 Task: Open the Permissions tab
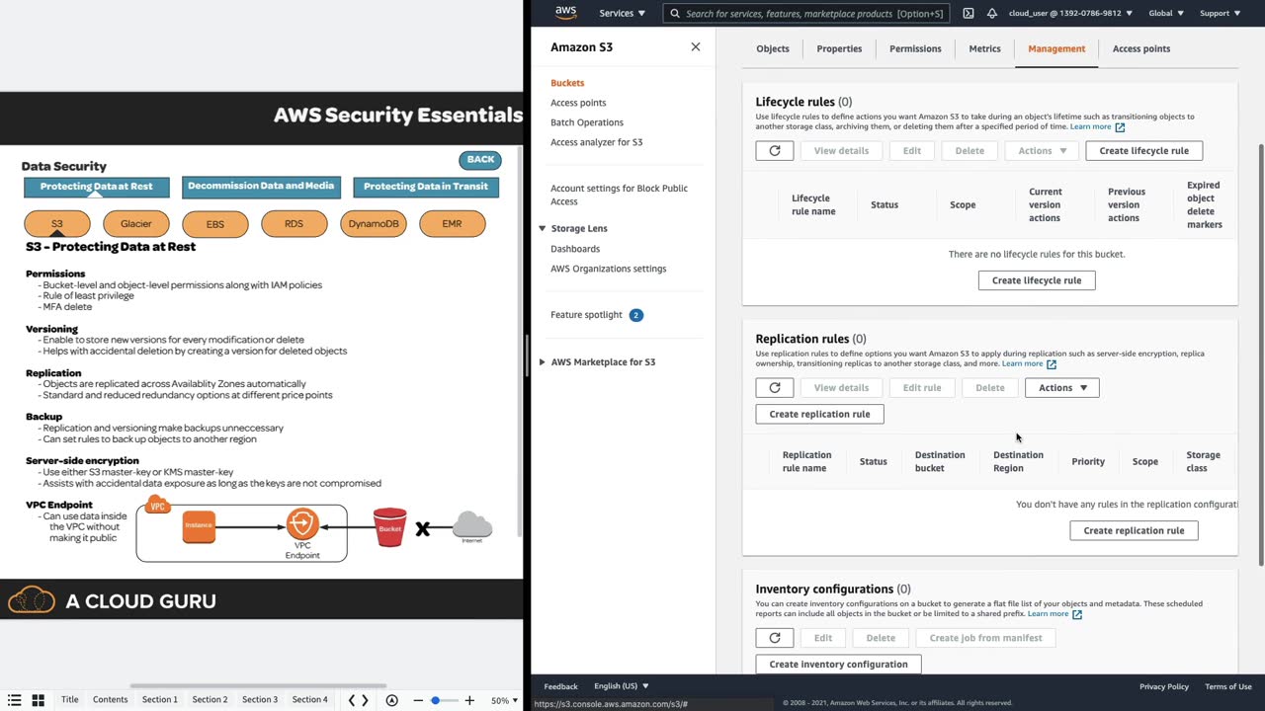tap(915, 48)
